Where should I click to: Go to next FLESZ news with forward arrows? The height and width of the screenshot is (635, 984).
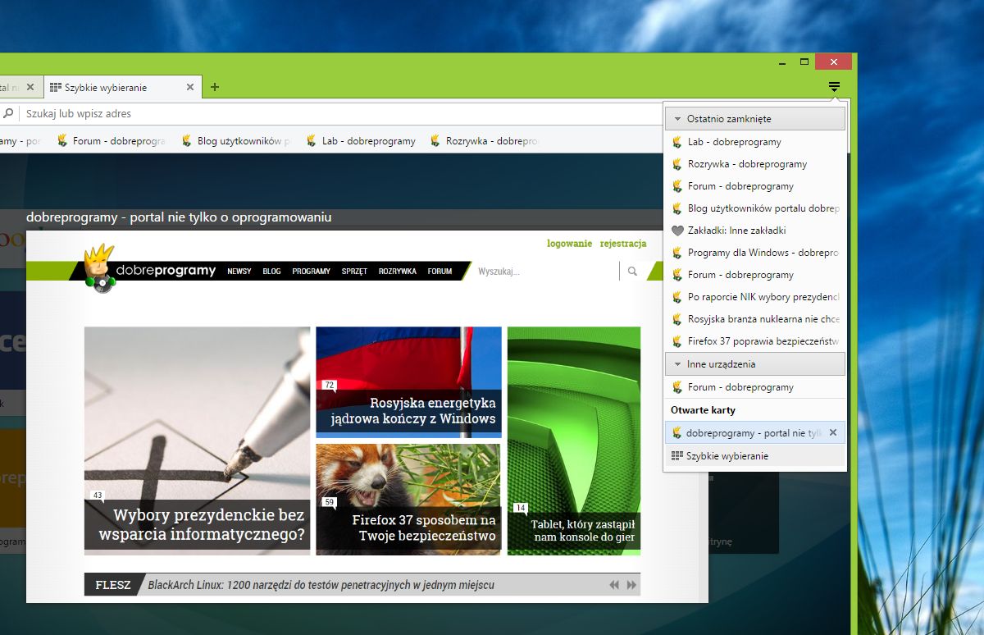coord(631,585)
